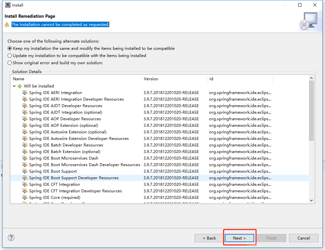Click icon beside Spring IDE Boot Microservices Dash
The image size is (325, 250).
[25, 158]
